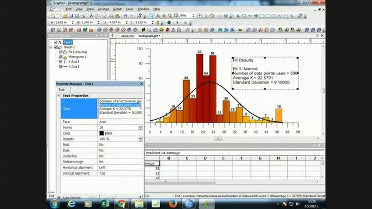Click the Black color swatch
Screen dimensions: 372x209
[102, 133]
